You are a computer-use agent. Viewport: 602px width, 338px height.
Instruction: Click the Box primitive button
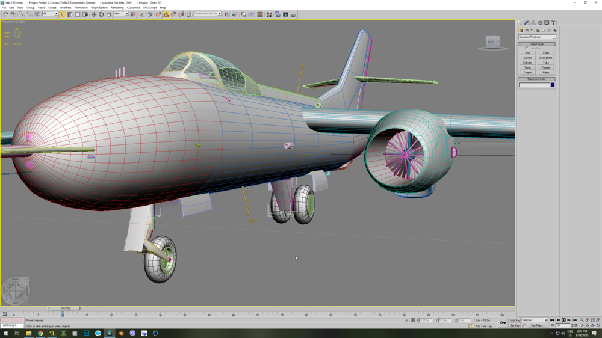coord(527,53)
